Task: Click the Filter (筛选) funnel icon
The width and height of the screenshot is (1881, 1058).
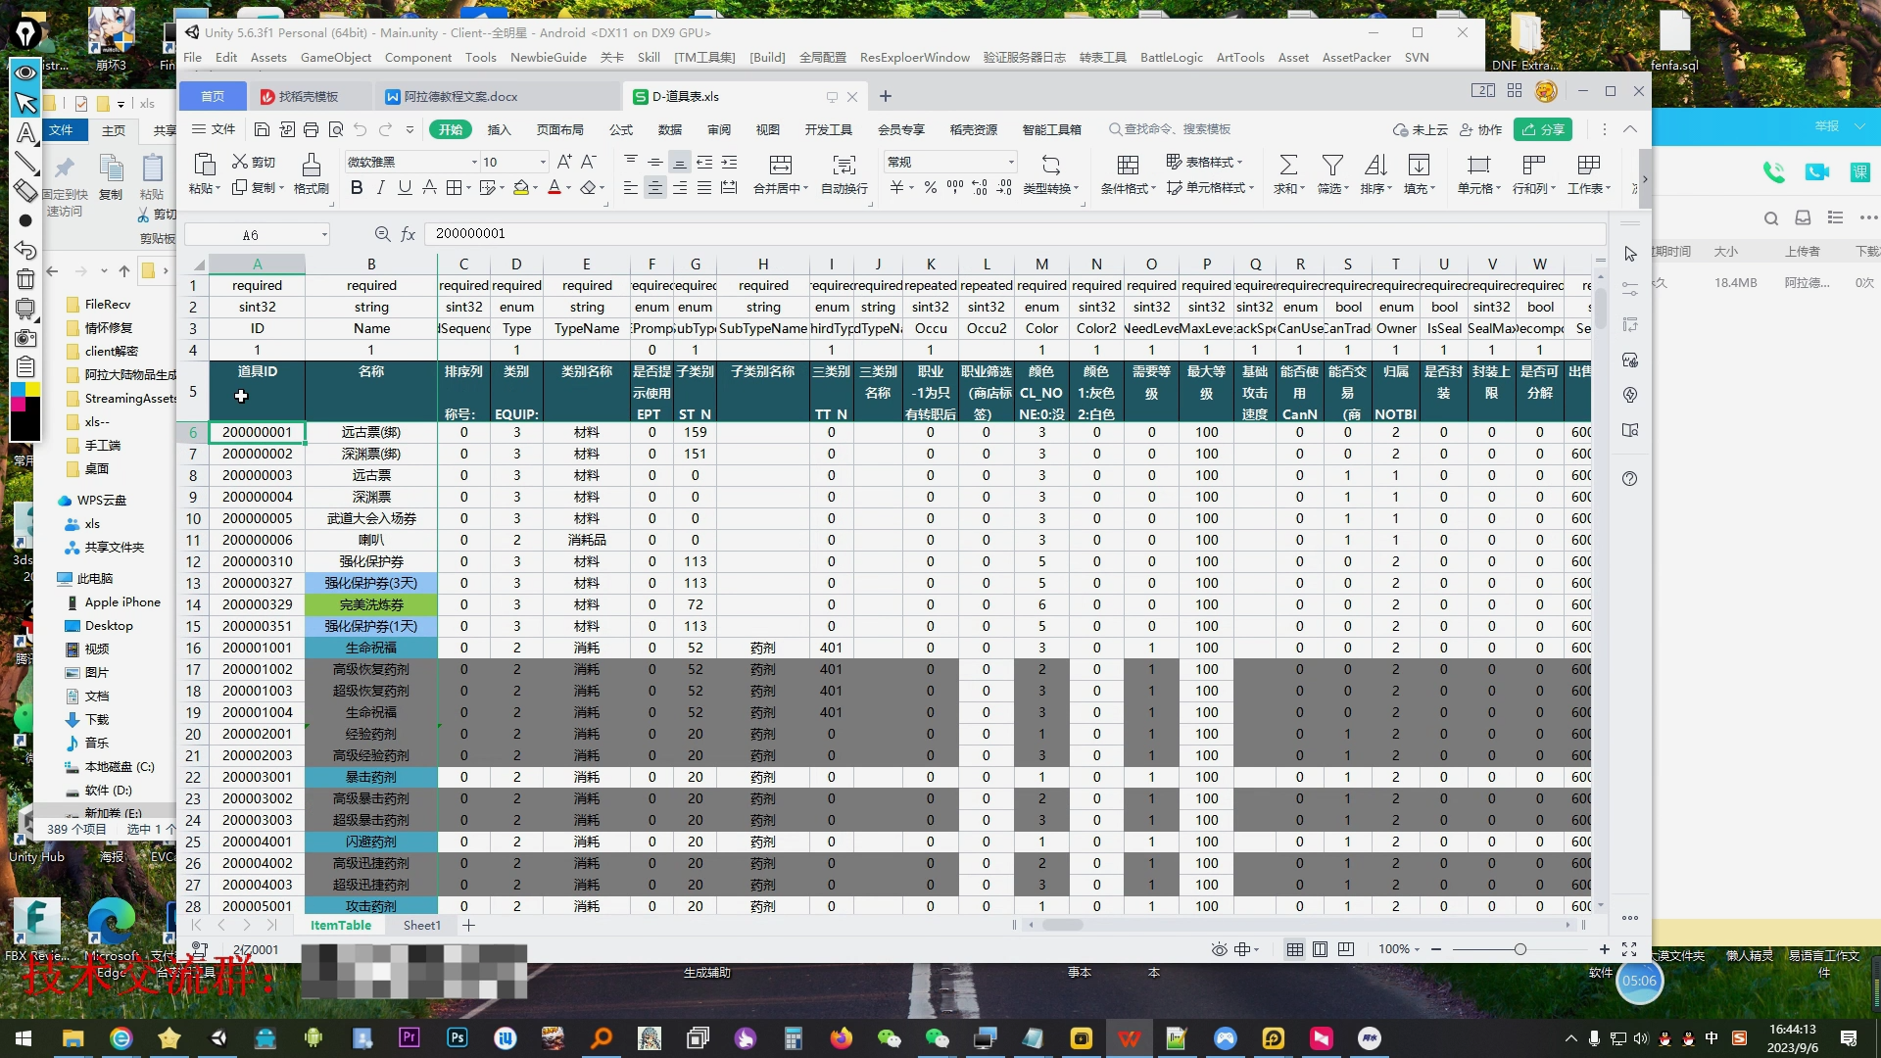Action: (1331, 164)
